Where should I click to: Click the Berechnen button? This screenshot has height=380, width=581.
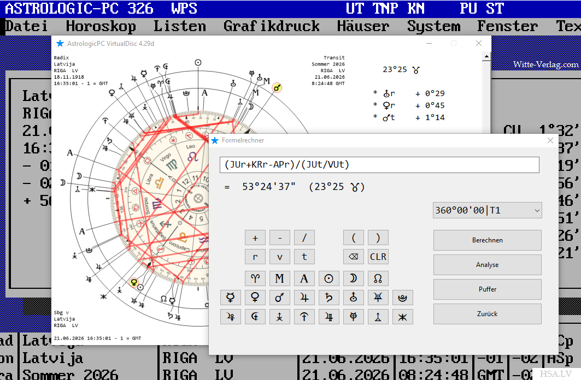click(487, 240)
